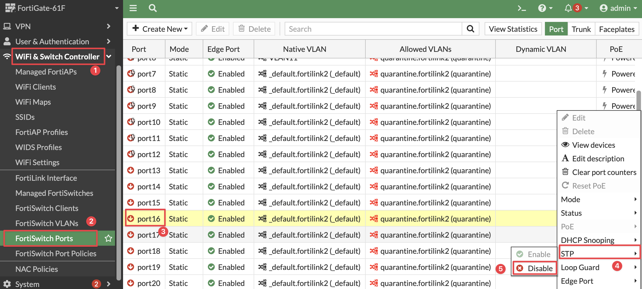Click the Search input field
The image size is (642, 289).
[373, 29]
